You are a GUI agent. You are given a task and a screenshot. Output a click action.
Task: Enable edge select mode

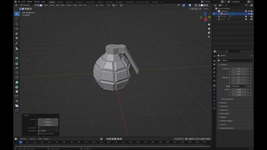(38, 5)
